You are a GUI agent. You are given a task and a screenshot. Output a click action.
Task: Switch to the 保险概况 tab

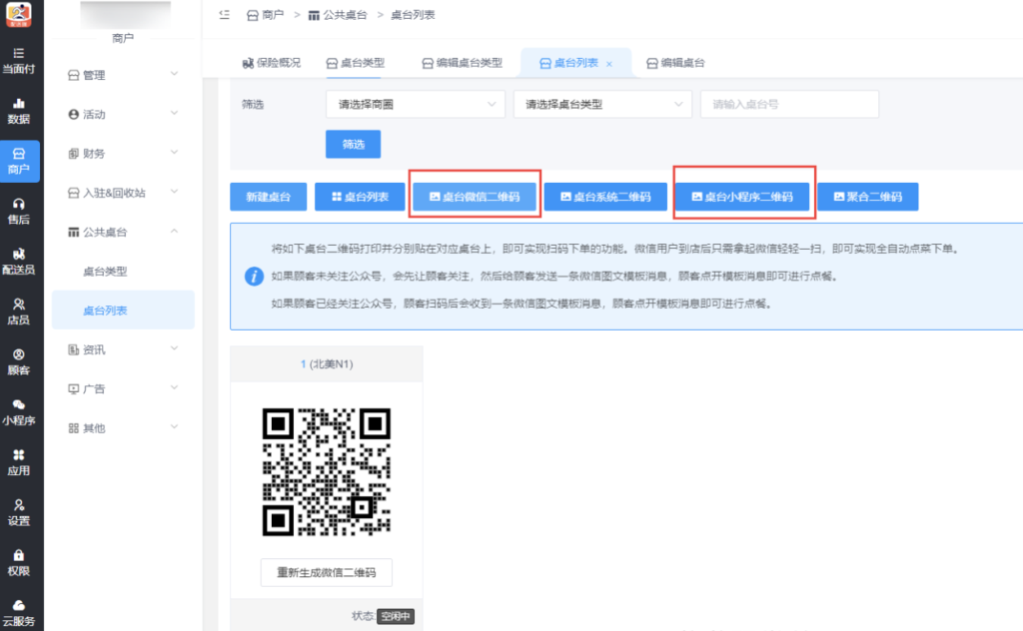tap(277, 61)
